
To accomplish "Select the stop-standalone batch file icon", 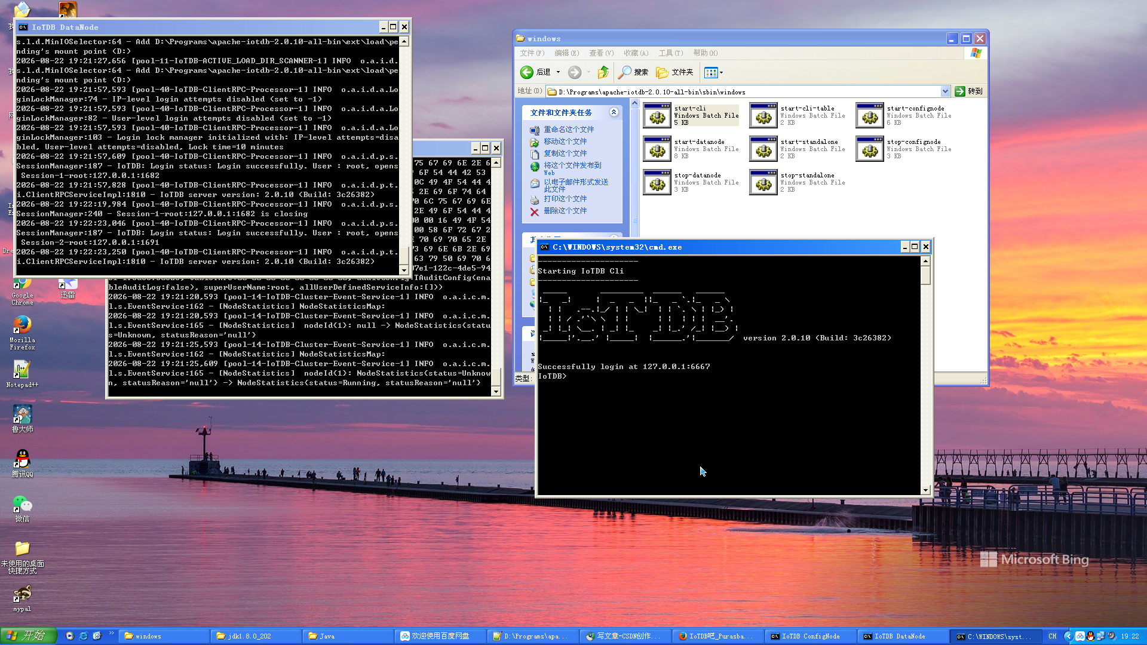I will [763, 182].
